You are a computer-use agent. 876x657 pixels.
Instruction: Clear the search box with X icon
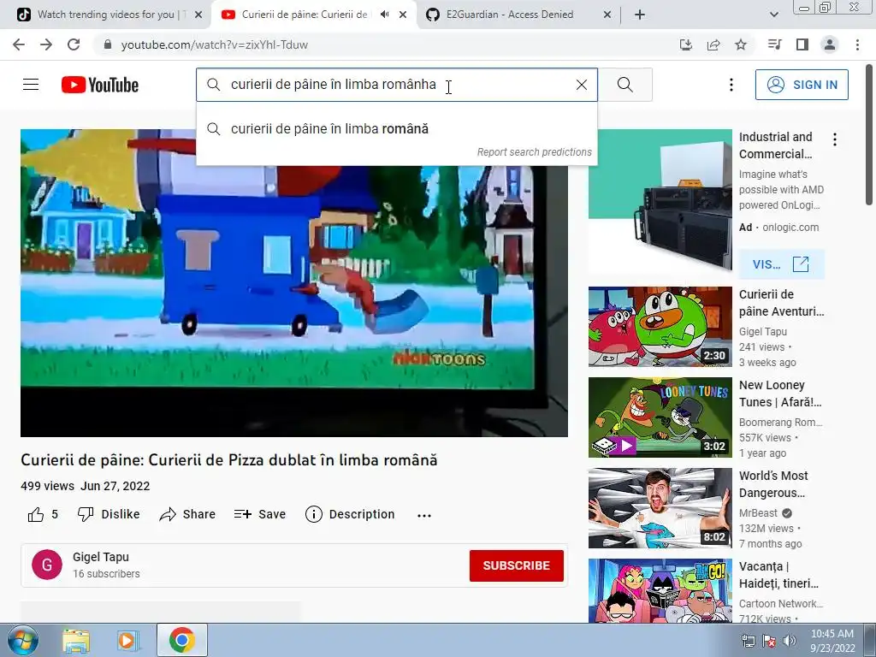point(582,85)
